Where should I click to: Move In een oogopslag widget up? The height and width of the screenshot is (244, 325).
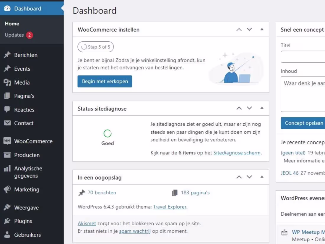pos(239,177)
